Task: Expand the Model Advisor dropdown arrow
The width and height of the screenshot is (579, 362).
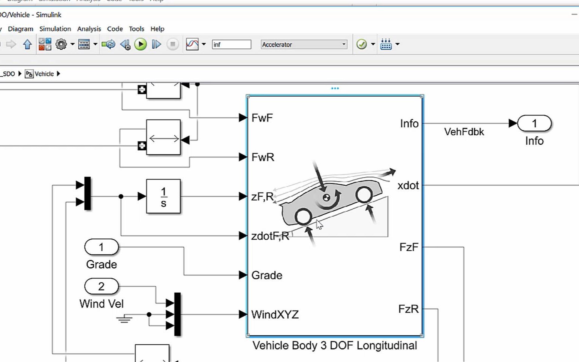Action: point(373,44)
